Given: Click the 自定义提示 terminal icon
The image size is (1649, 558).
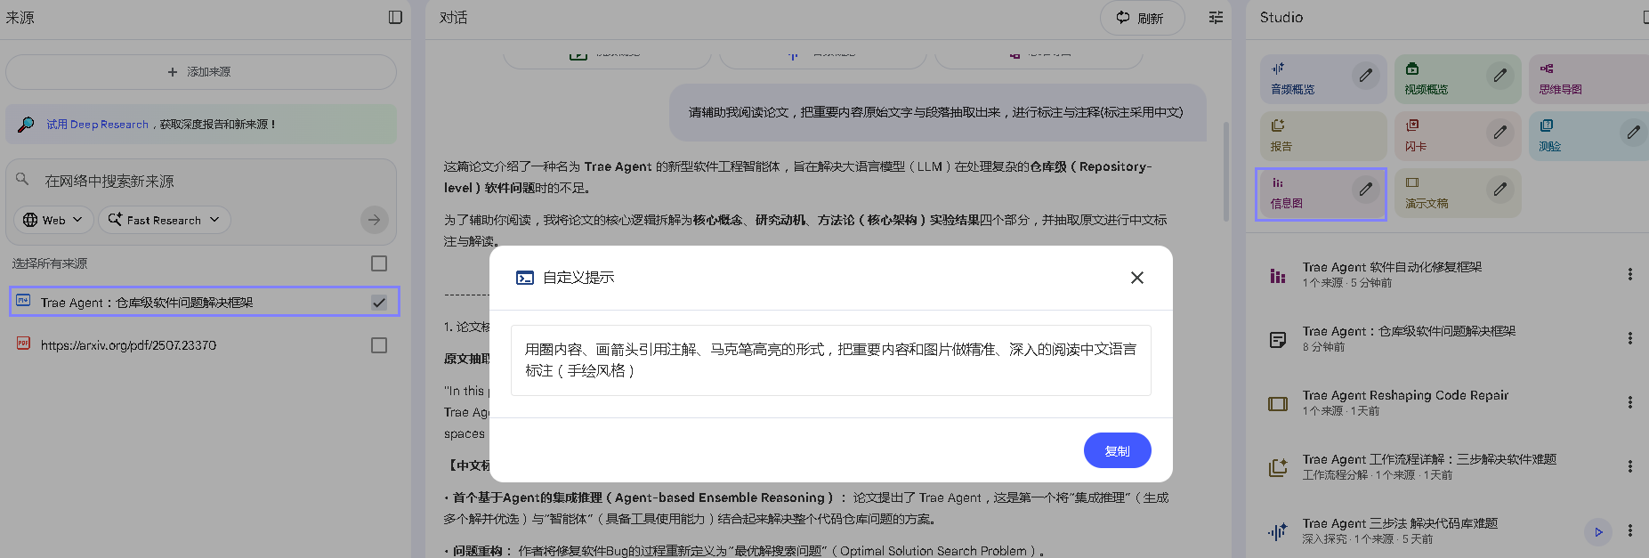Looking at the screenshot, I should 525,278.
